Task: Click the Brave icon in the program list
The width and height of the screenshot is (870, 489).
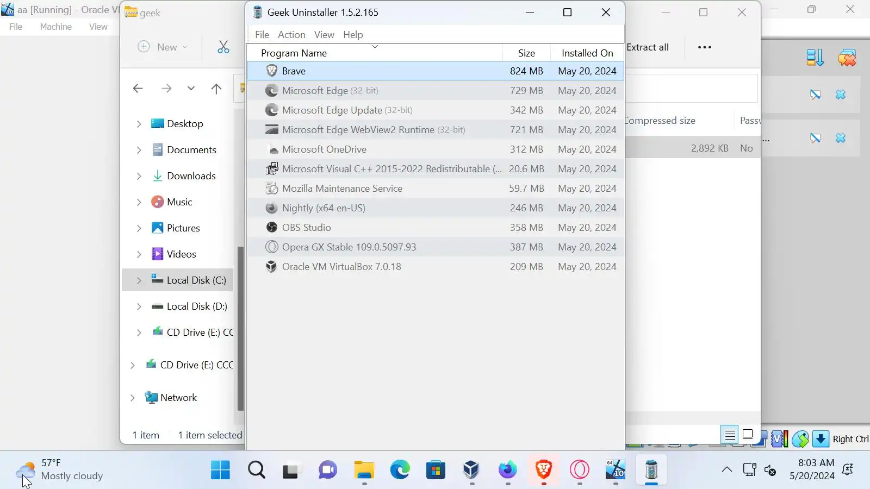Action: tap(271, 71)
